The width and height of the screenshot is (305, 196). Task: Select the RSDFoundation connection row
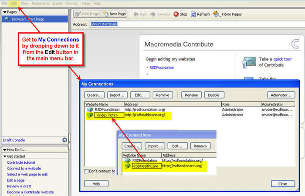click(189, 110)
